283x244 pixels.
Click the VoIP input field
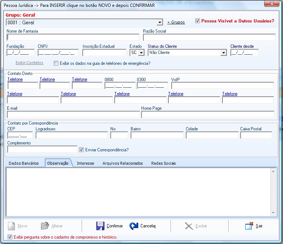222,85
